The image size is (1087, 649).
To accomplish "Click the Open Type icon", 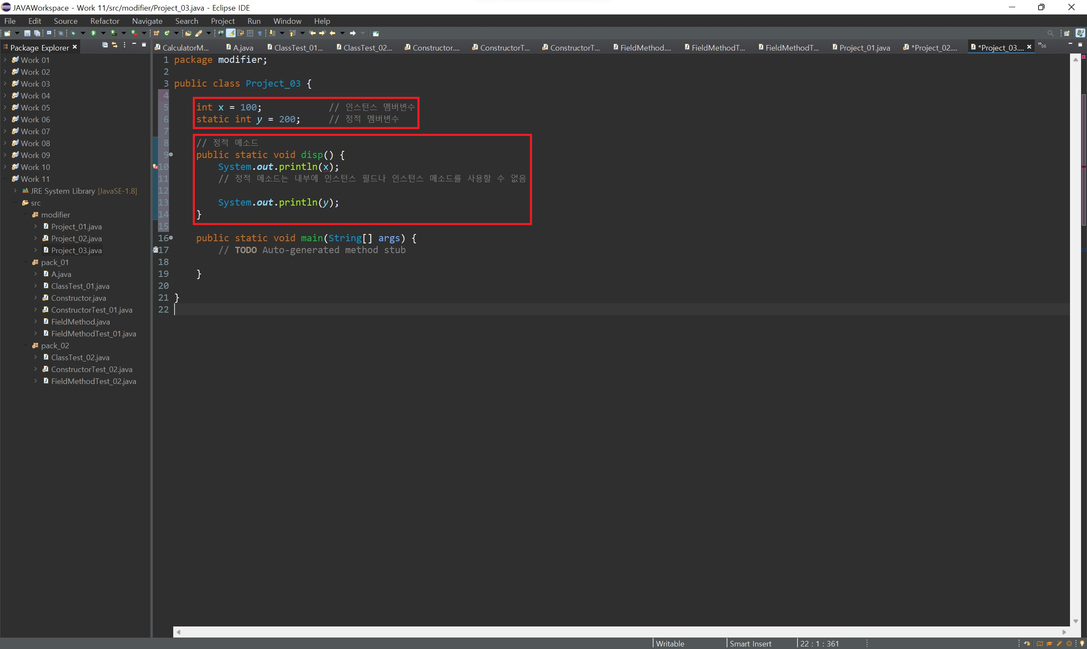I will (188, 33).
